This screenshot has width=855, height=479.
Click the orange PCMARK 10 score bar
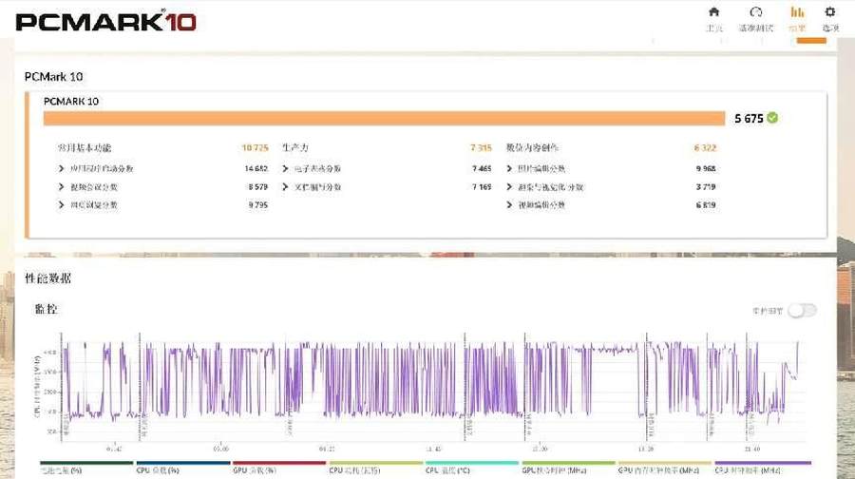tap(385, 119)
